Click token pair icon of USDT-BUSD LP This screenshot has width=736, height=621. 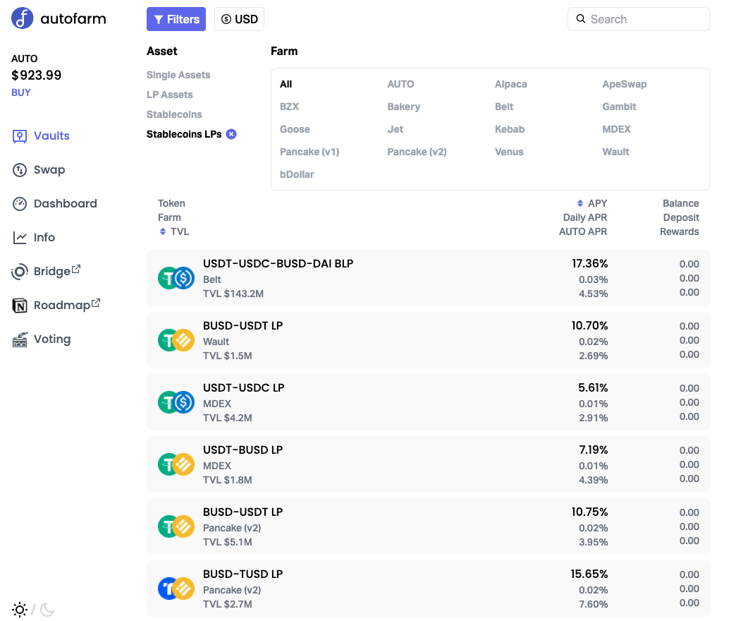pyautogui.click(x=176, y=464)
